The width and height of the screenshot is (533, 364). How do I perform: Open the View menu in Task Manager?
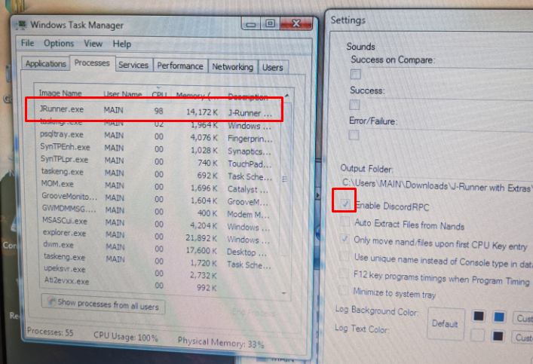93,44
